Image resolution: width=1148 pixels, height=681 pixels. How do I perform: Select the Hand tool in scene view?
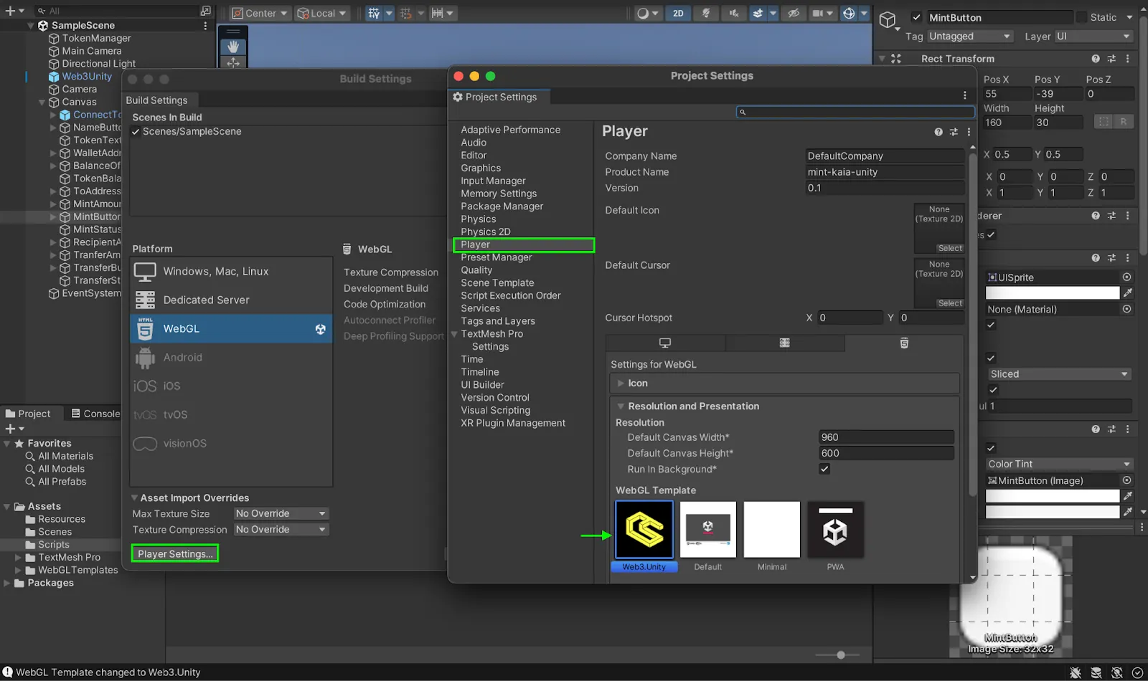tap(232, 47)
